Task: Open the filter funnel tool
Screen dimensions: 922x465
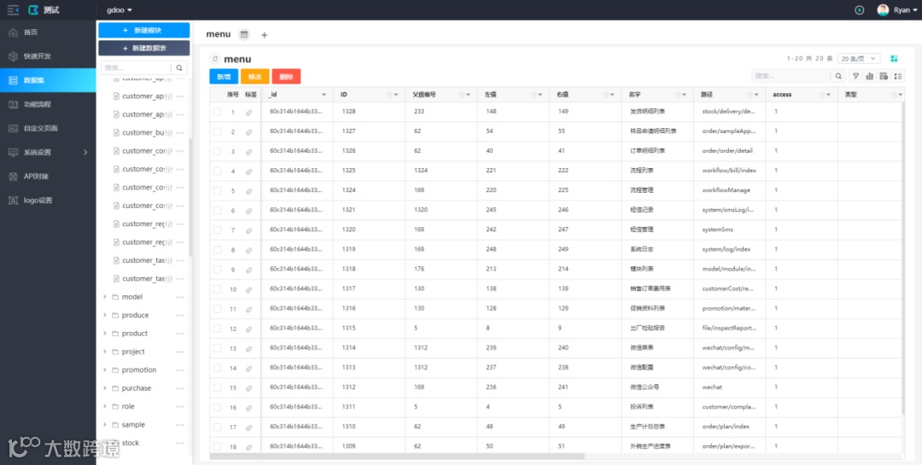Action: [x=855, y=76]
